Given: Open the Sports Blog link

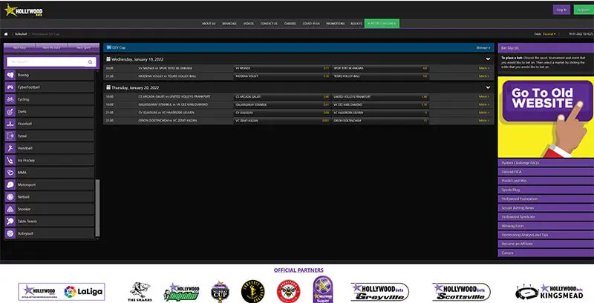Looking at the screenshot, I should point(546,190).
